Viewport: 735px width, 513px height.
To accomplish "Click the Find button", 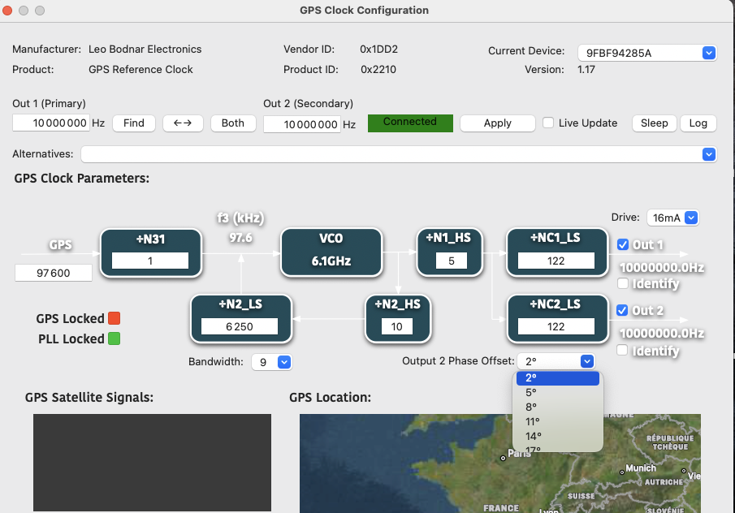I will (133, 123).
